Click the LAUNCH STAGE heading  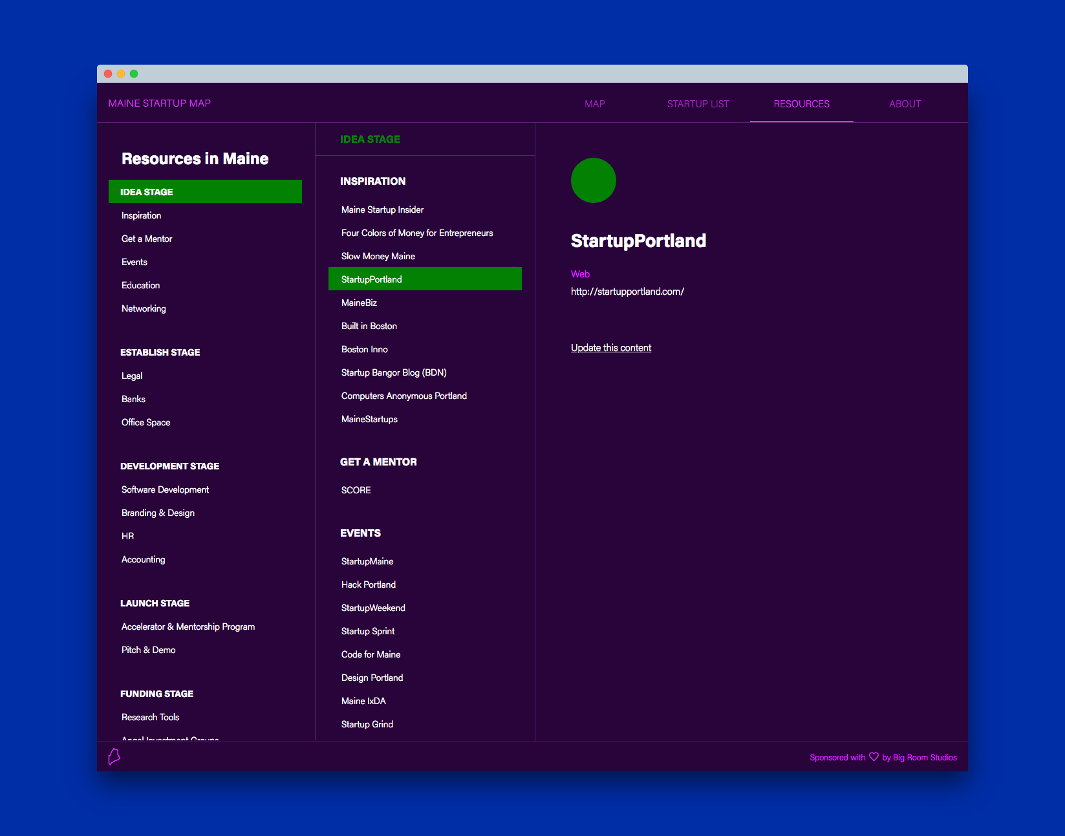pyautogui.click(x=155, y=603)
